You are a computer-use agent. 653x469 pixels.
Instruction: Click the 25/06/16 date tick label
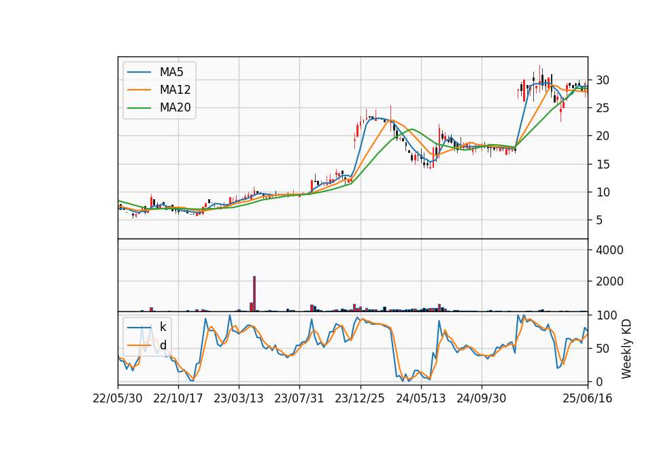coord(588,398)
